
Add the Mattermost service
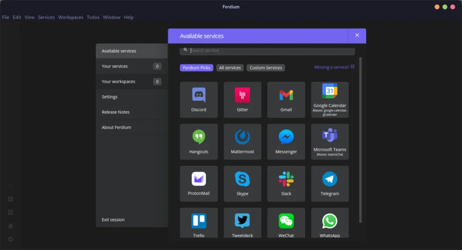(x=242, y=142)
